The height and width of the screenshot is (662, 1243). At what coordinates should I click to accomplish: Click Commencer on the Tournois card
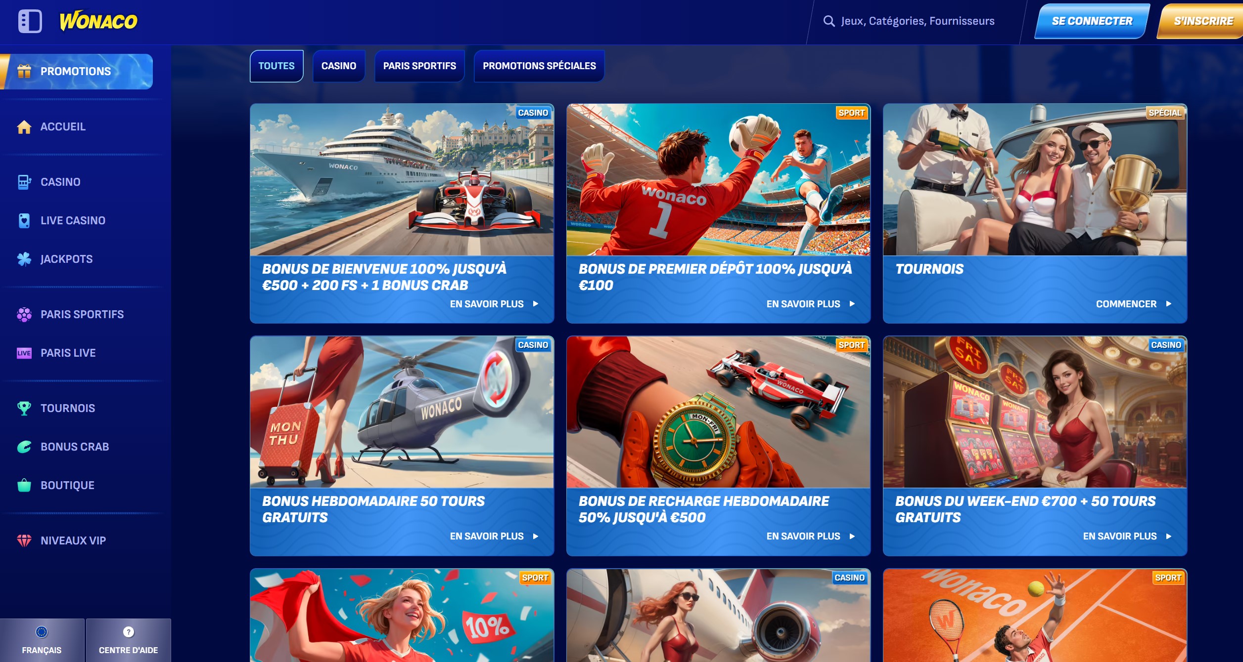(1134, 304)
